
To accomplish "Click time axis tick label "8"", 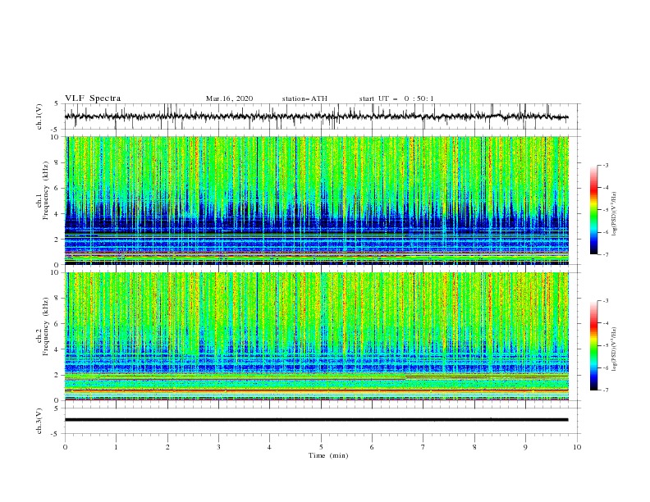I will (474, 447).
